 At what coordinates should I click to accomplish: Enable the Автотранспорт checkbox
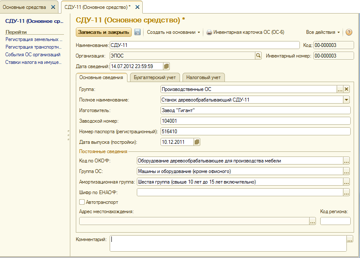(82, 202)
